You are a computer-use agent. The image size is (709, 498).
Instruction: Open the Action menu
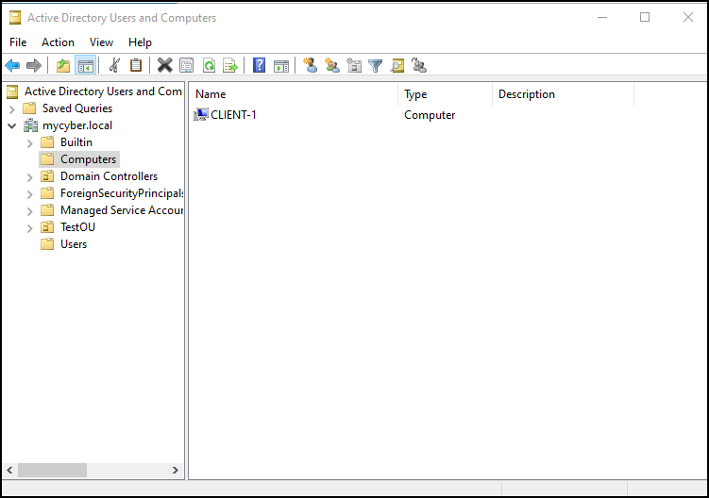[x=58, y=42]
